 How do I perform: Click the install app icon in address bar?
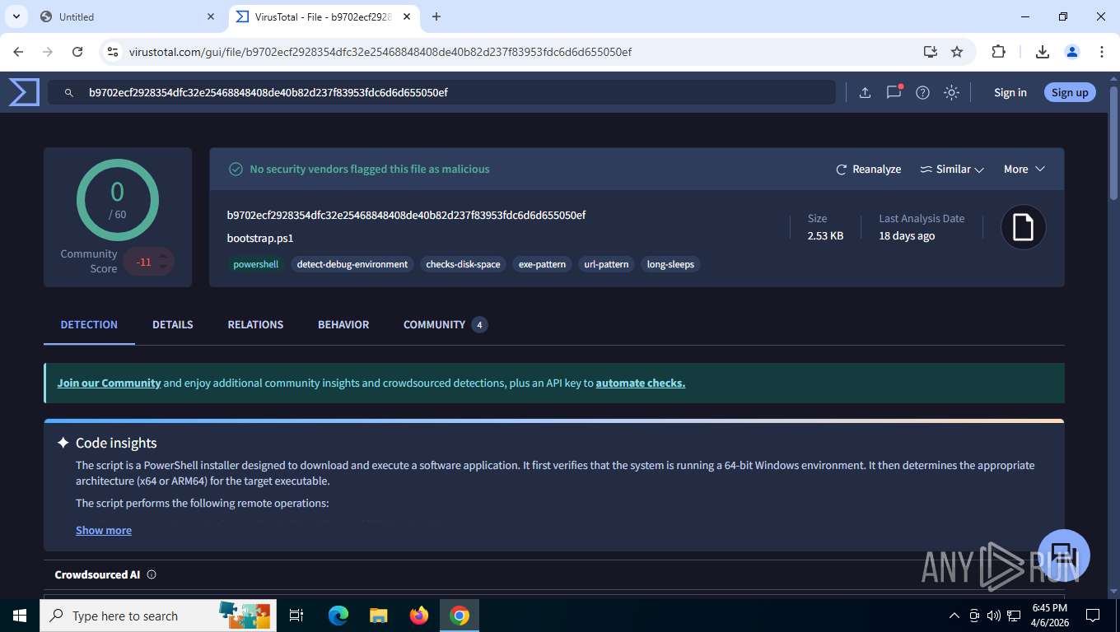[x=930, y=52]
